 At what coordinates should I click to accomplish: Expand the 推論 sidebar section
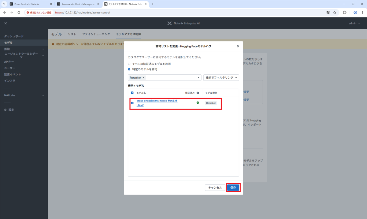[x=24, y=49]
